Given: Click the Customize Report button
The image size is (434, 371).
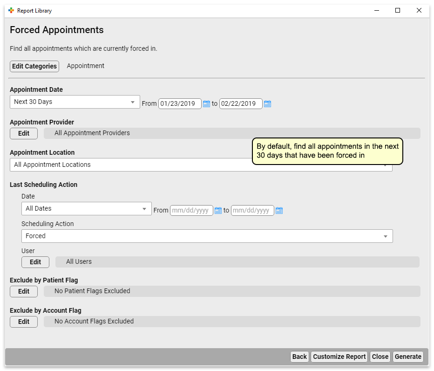Looking at the screenshot, I should pyautogui.click(x=339, y=357).
